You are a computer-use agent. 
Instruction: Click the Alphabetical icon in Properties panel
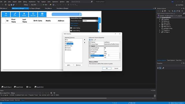(160, 68)
